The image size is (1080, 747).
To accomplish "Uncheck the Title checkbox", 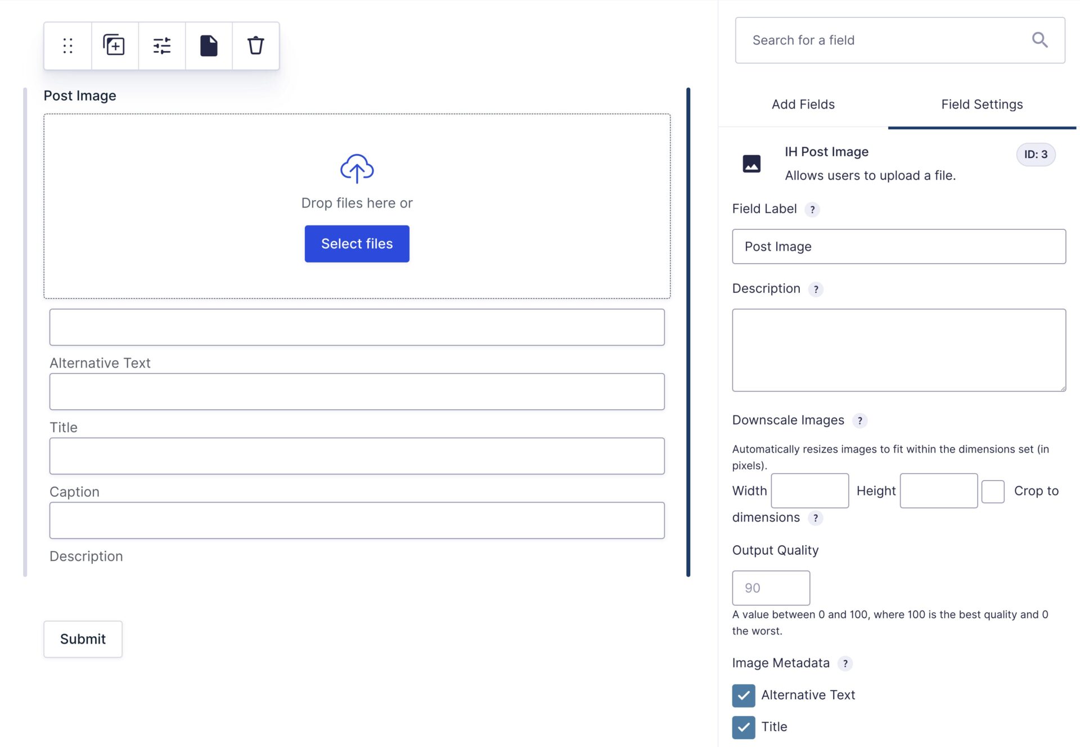I will click(x=743, y=727).
